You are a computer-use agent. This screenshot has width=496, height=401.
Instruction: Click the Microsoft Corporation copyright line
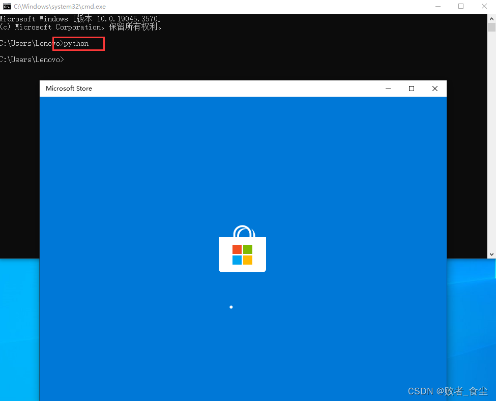pyautogui.click(x=81, y=27)
